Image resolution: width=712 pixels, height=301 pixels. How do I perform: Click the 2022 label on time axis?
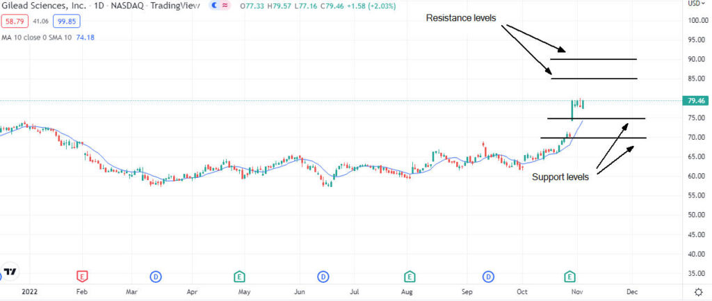(30, 291)
